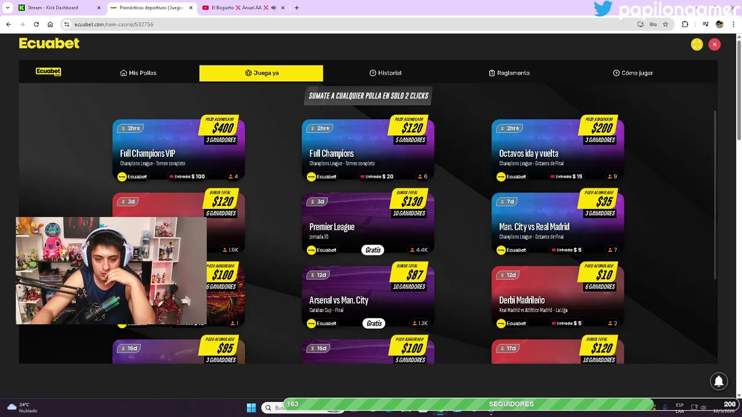Click the large Ecuabet header logo

click(49, 43)
